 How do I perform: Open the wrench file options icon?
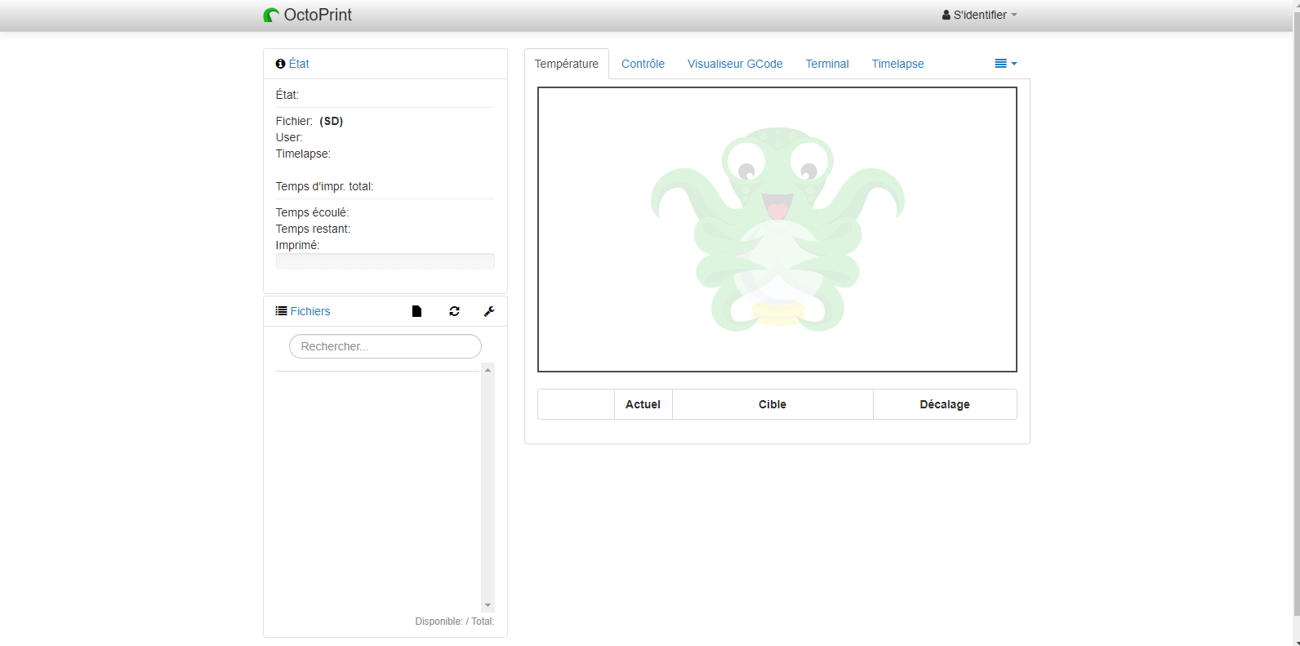click(489, 311)
